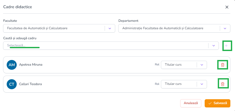This screenshot has height=111, width=235.
Task: Expand Facultate list via its chevron arrow
Action: [x=110, y=28]
